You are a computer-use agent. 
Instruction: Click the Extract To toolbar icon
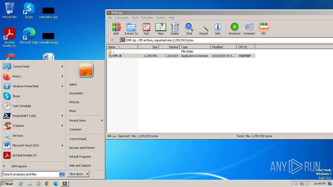(x=131, y=29)
